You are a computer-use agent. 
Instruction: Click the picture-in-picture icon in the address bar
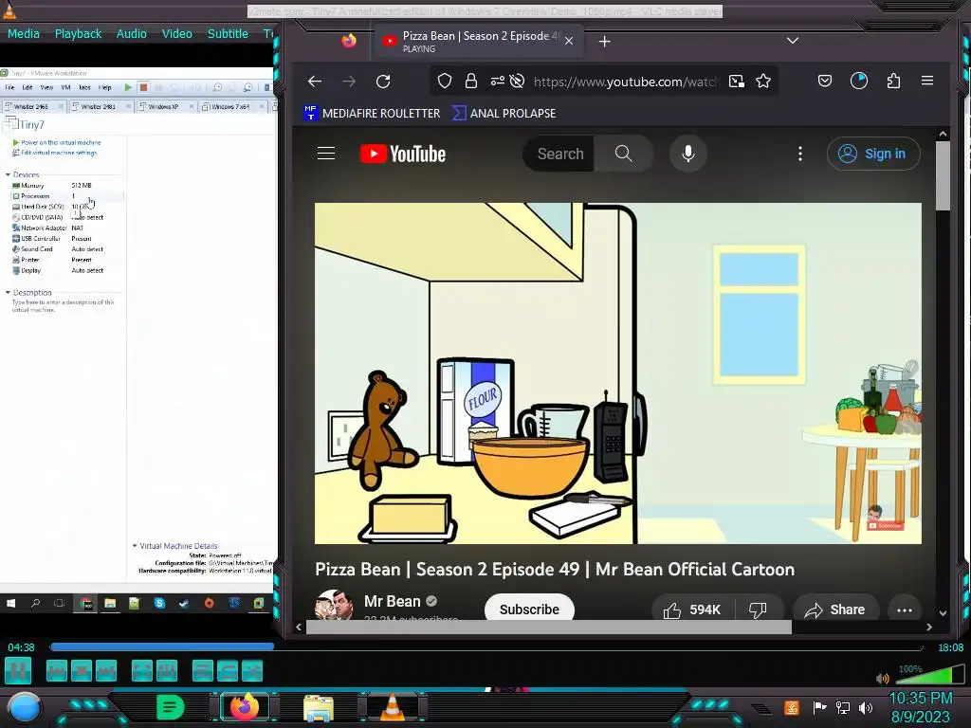pyautogui.click(x=736, y=82)
